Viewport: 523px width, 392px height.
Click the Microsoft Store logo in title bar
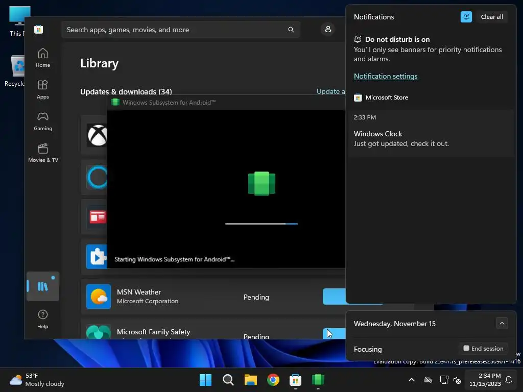tap(38, 29)
